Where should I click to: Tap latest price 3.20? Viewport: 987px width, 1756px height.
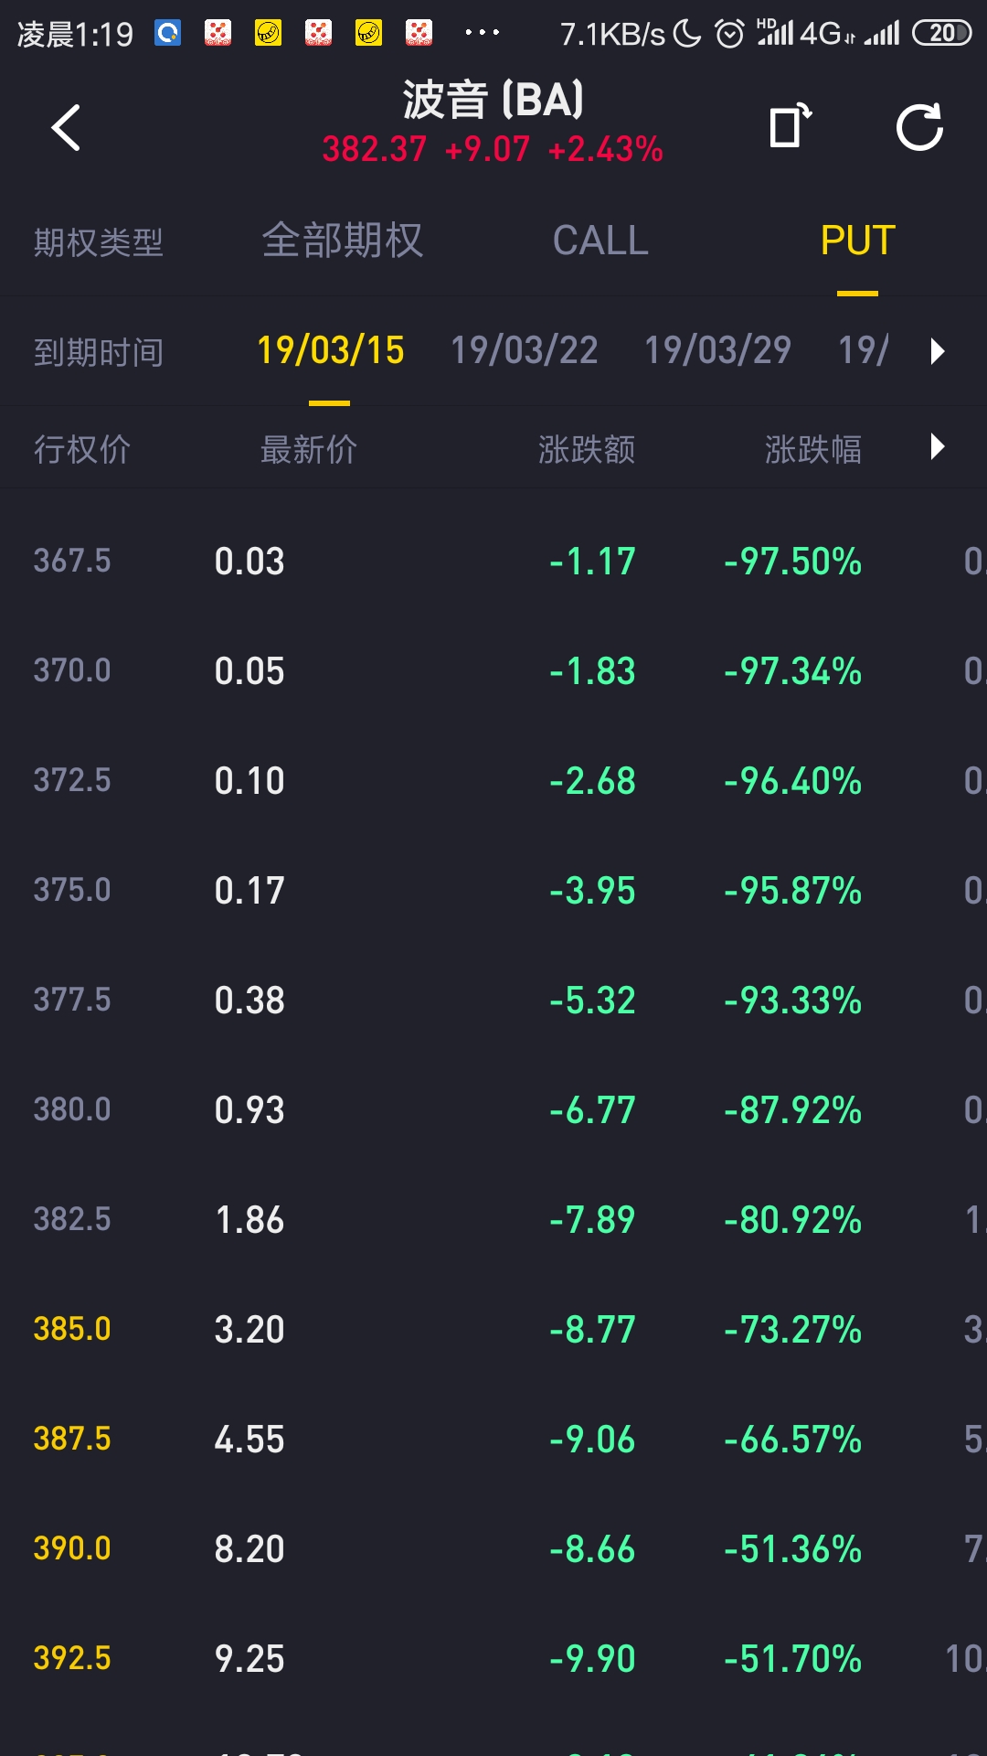249,1329
